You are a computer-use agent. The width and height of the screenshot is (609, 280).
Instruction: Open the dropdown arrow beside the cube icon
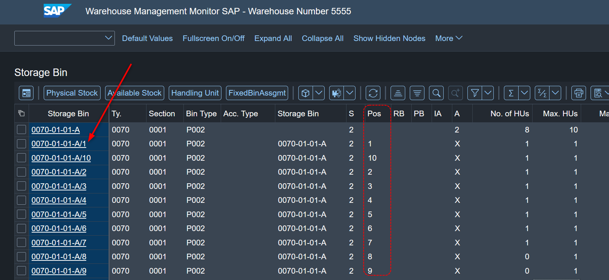(319, 93)
